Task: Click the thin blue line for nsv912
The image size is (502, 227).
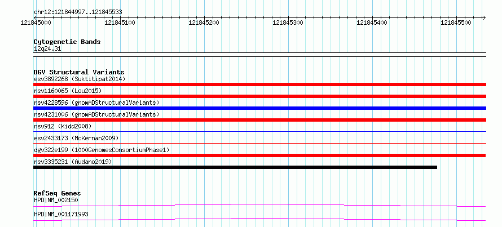Action: (x=259, y=131)
